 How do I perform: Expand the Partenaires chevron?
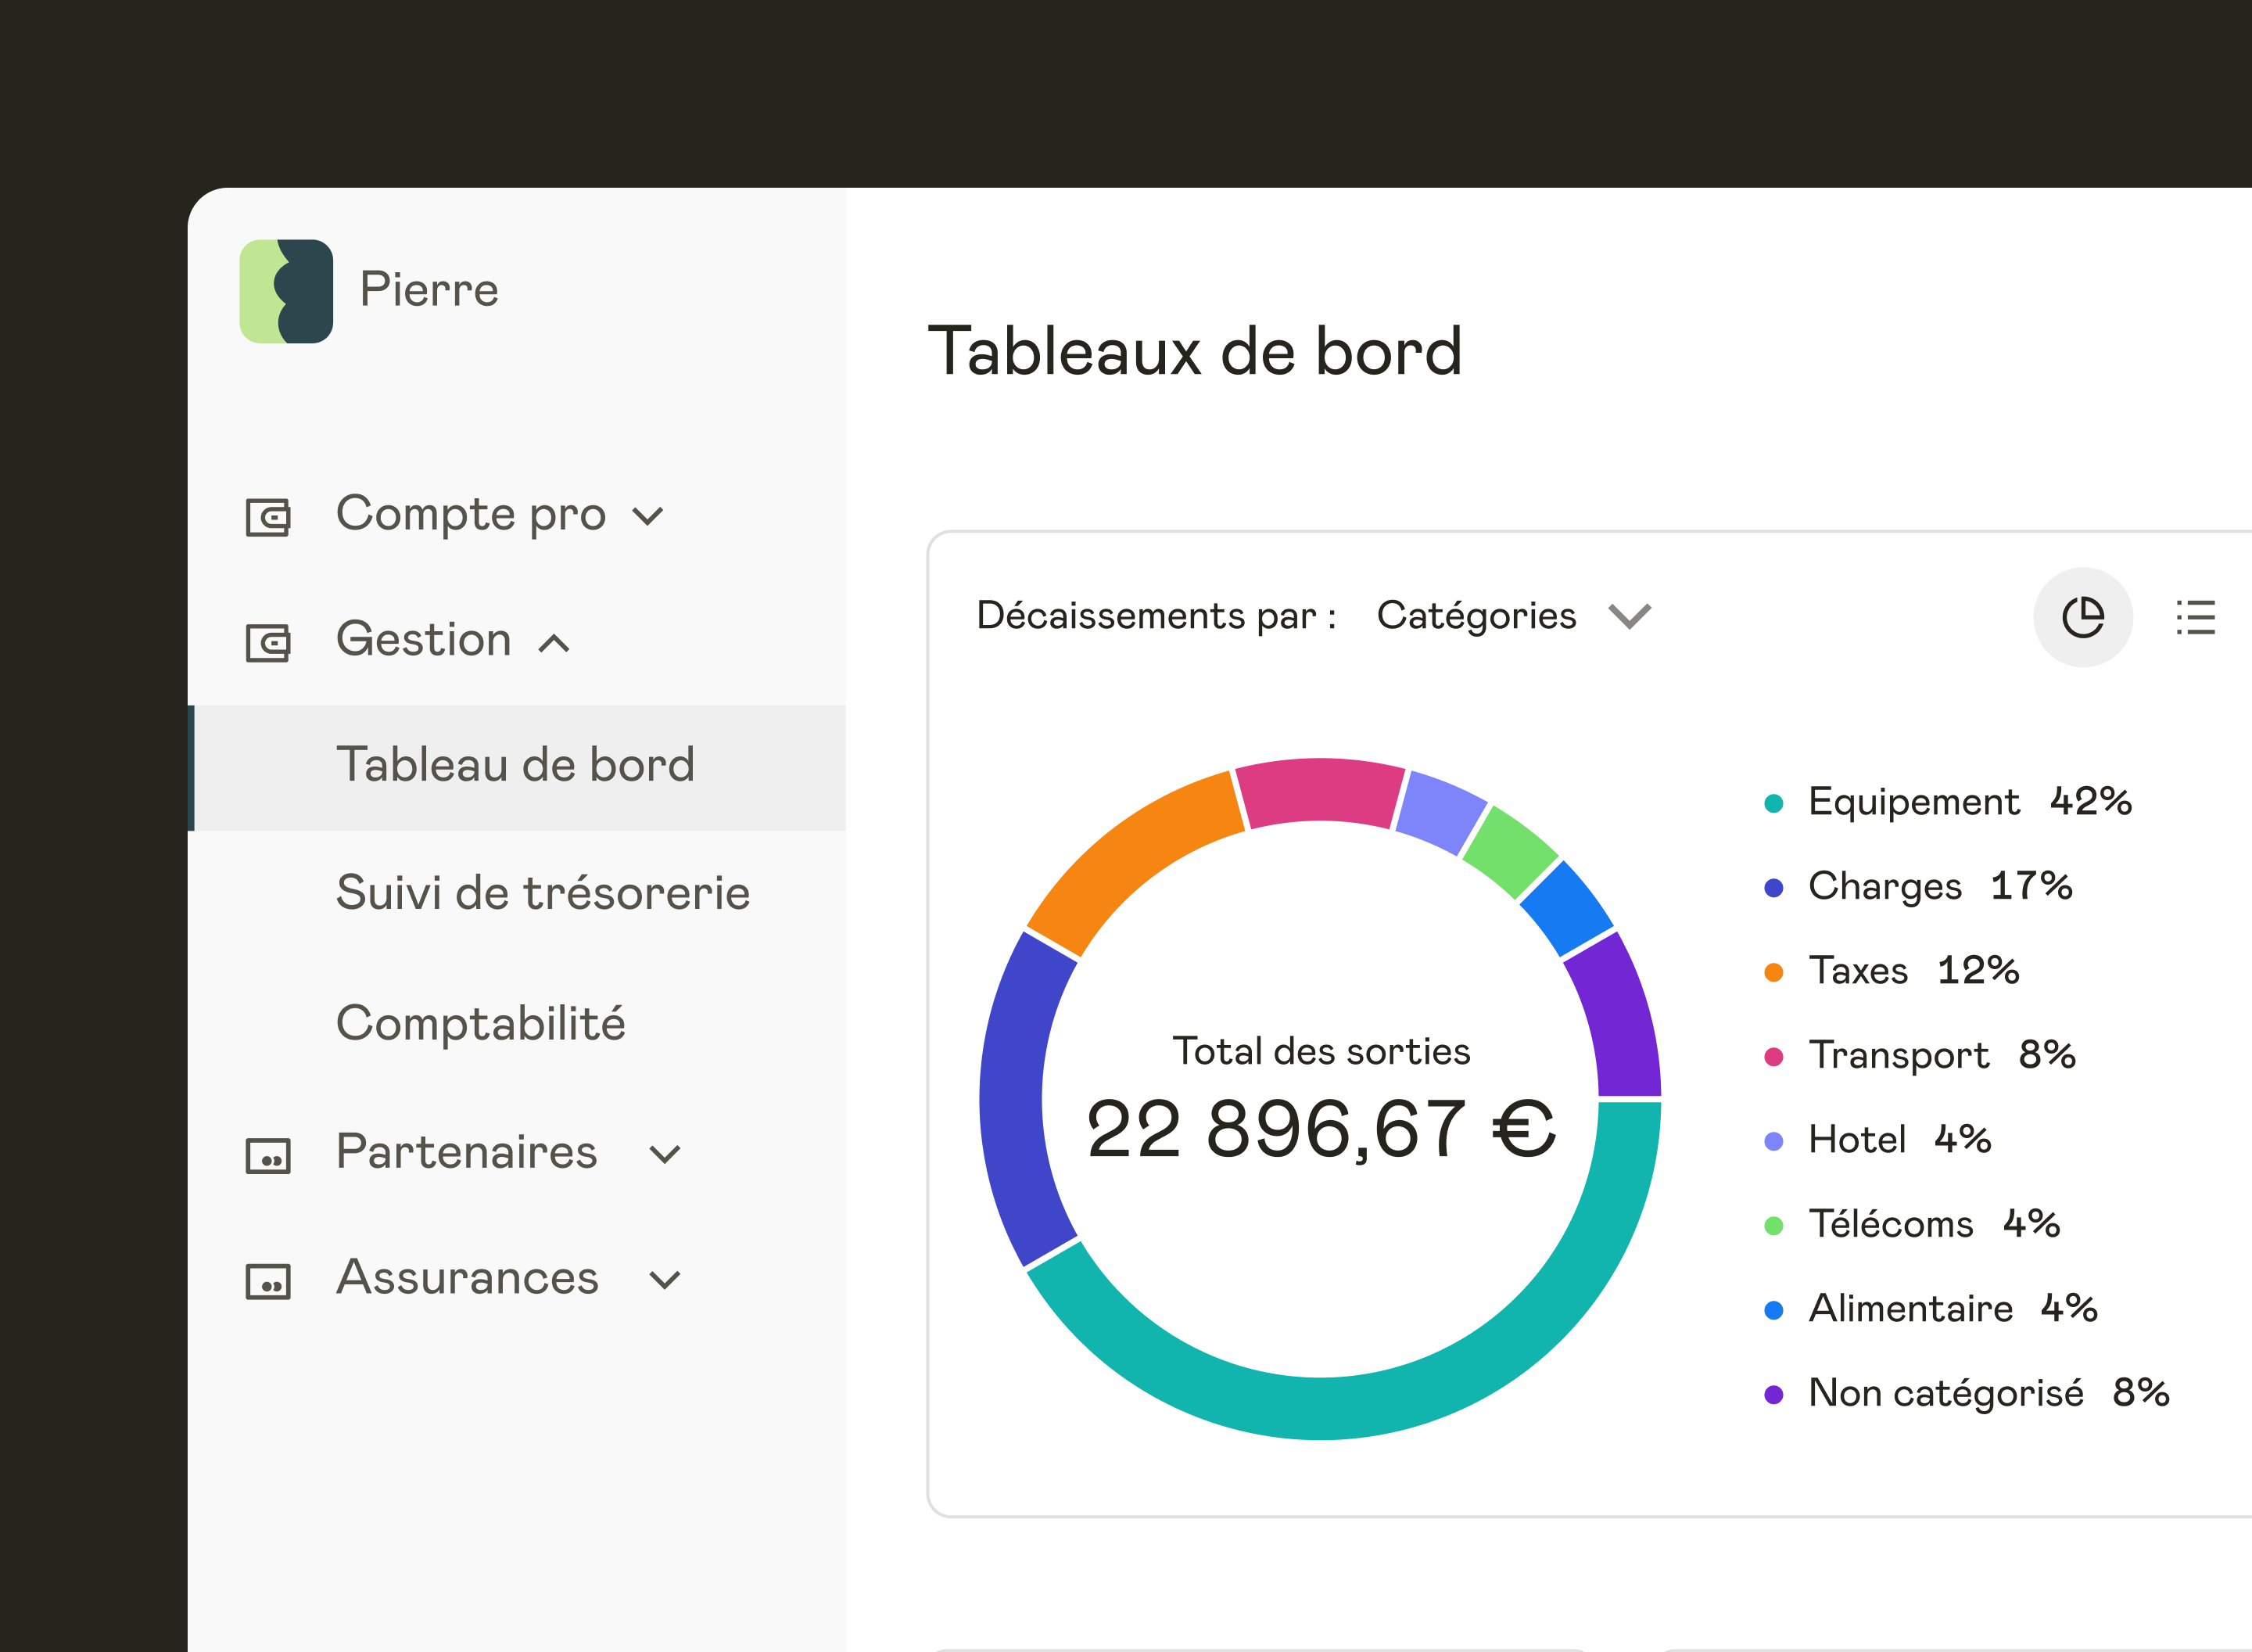click(x=665, y=1155)
